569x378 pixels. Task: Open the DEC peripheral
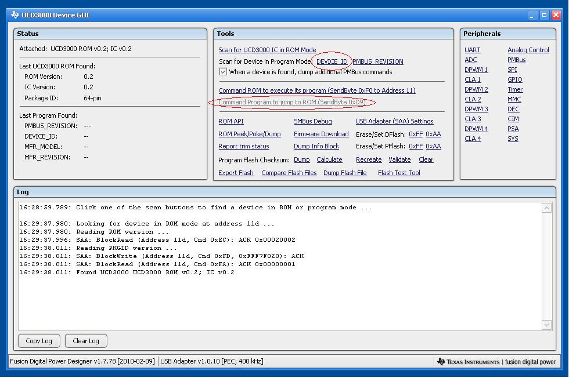coord(513,109)
